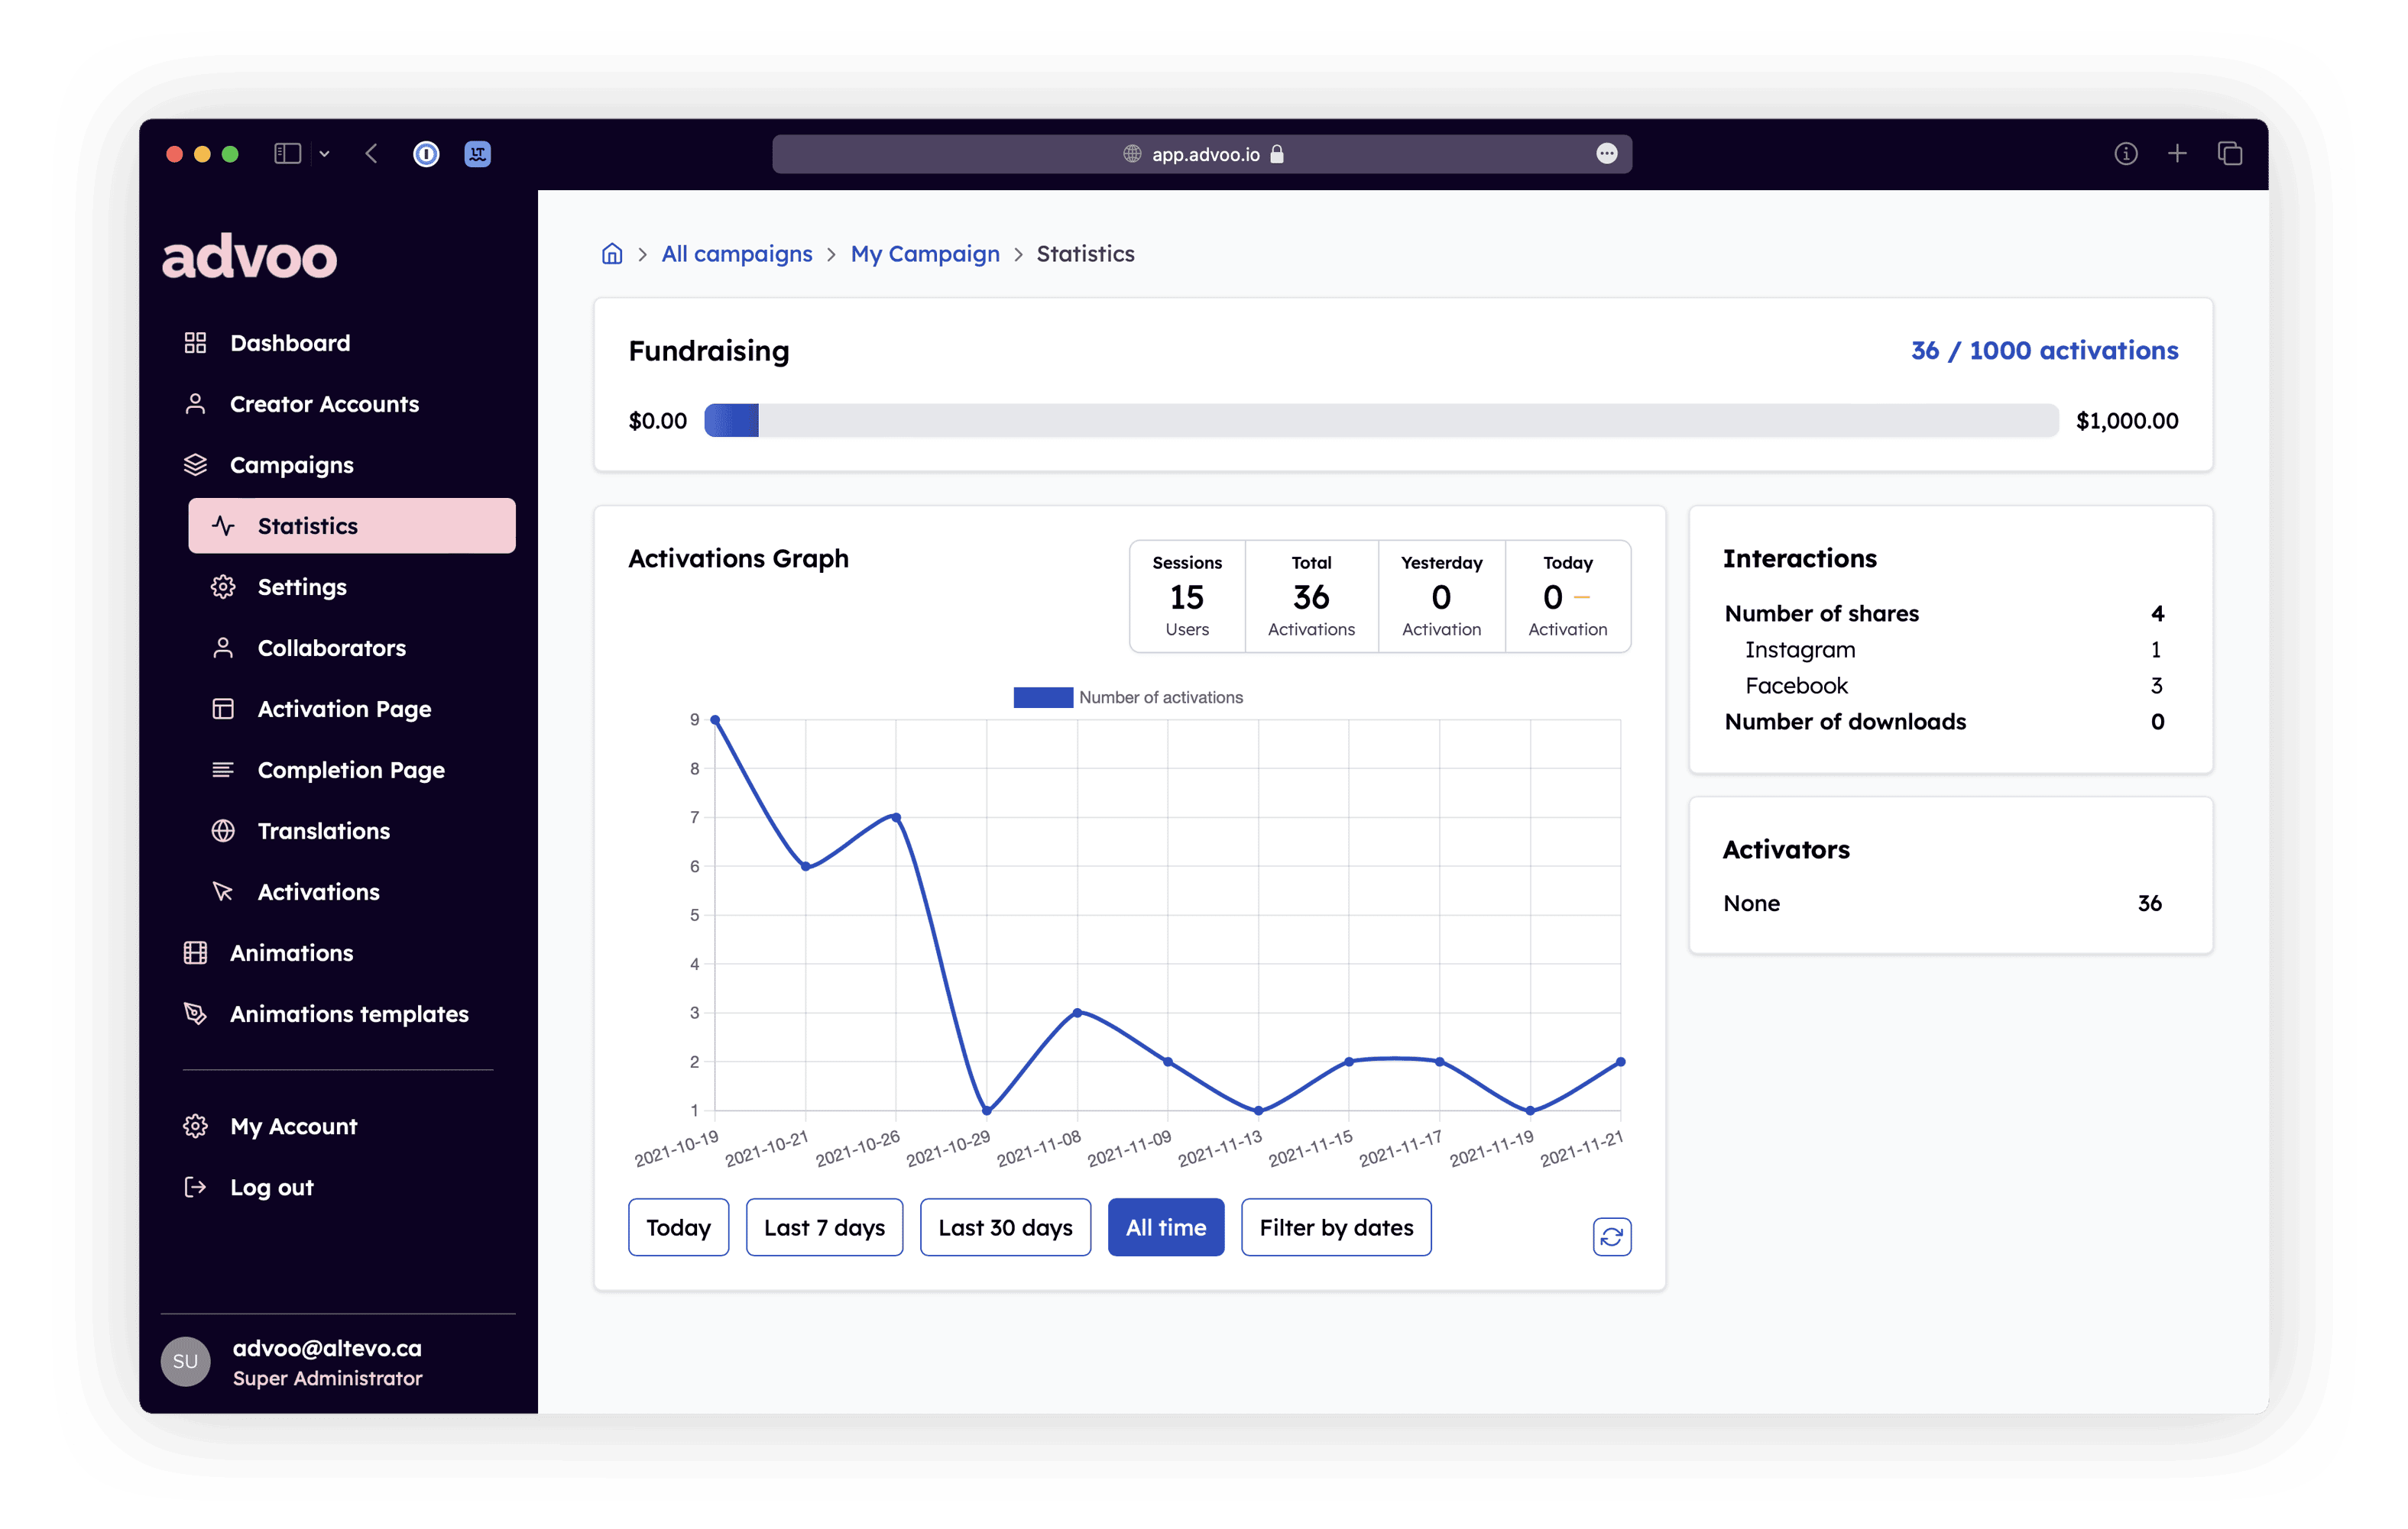2408x1529 pixels.
Task: Open the tab overview icon
Action: (2229, 154)
